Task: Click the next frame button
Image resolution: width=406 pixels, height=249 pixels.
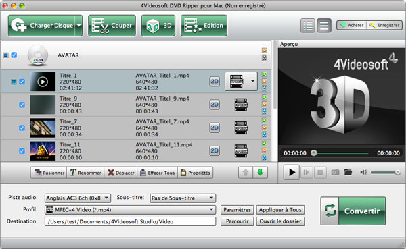Action: click(307, 172)
